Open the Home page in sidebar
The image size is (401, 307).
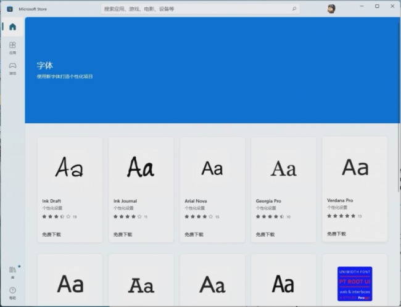pyautogui.click(x=12, y=27)
